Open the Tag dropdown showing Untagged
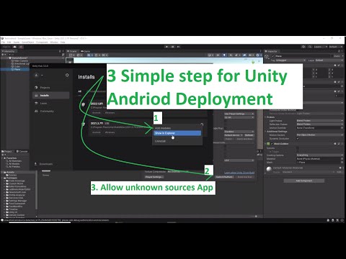The height and width of the screenshot is (259, 346). click(x=290, y=60)
